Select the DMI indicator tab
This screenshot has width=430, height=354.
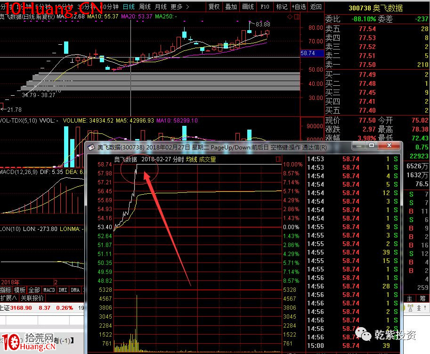point(63,290)
